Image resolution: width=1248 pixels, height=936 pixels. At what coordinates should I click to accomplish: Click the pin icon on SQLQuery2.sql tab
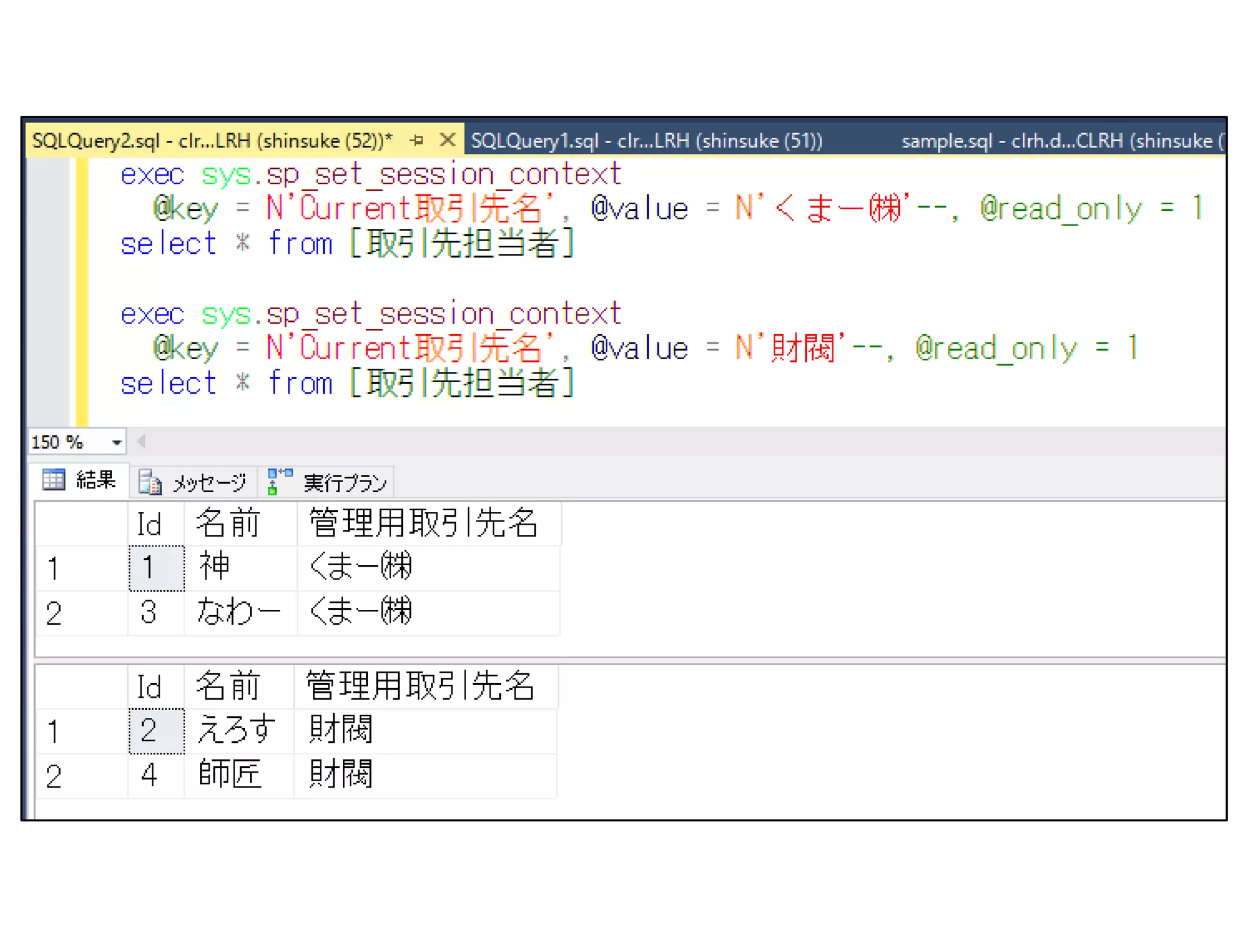[x=417, y=141]
